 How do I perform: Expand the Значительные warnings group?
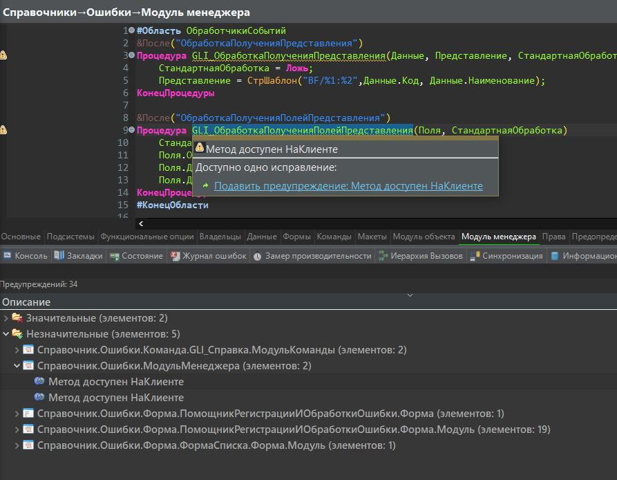pyautogui.click(x=7, y=318)
